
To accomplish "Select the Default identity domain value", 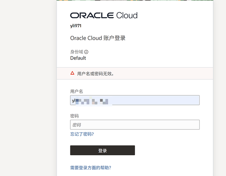I will pos(78,58).
